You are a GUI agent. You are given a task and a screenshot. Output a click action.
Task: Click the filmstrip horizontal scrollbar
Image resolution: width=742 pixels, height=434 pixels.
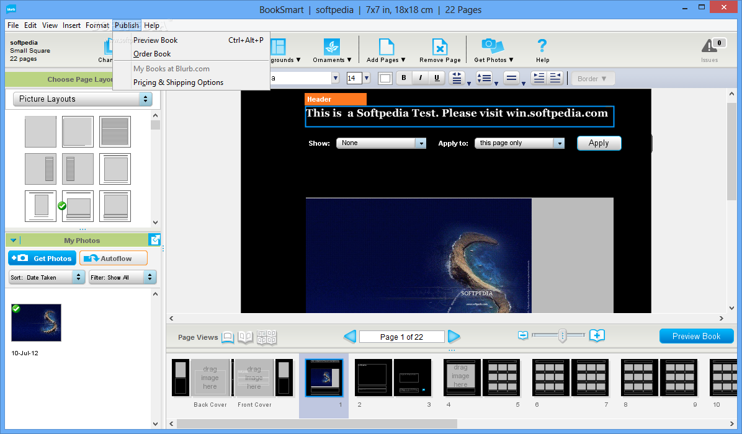[317, 423]
